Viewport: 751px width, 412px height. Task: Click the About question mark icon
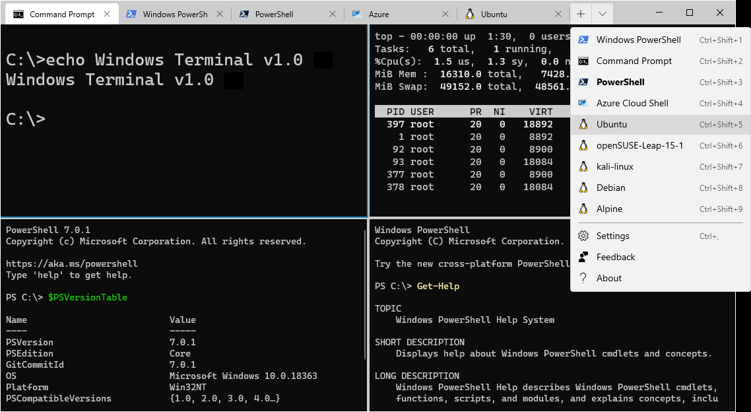[x=583, y=278]
